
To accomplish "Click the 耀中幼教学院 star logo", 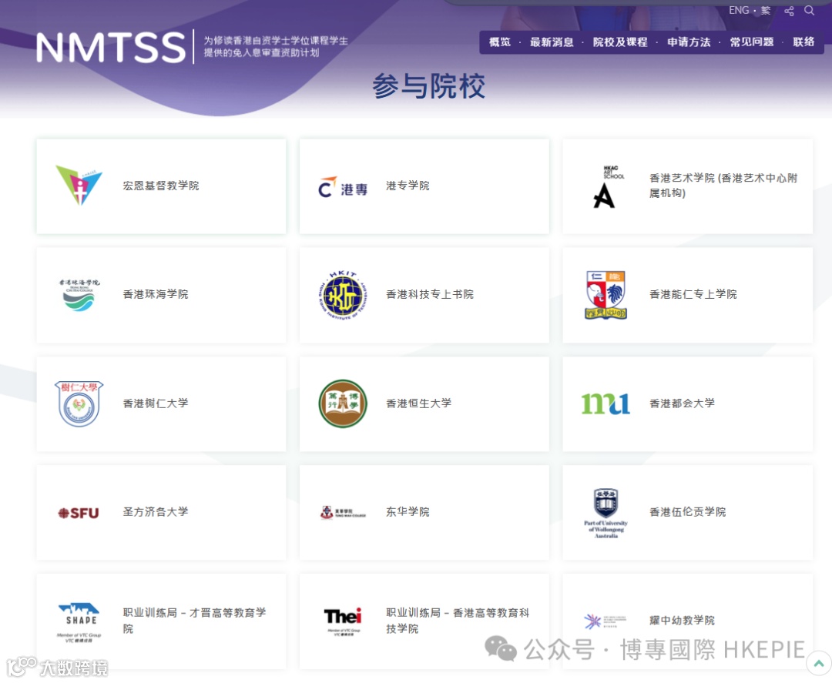I will (x=605, y=621).
